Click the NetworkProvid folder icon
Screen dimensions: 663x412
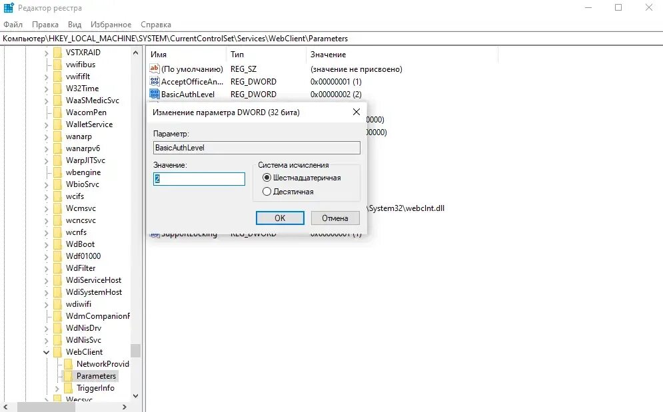click(x=69, y=363)
